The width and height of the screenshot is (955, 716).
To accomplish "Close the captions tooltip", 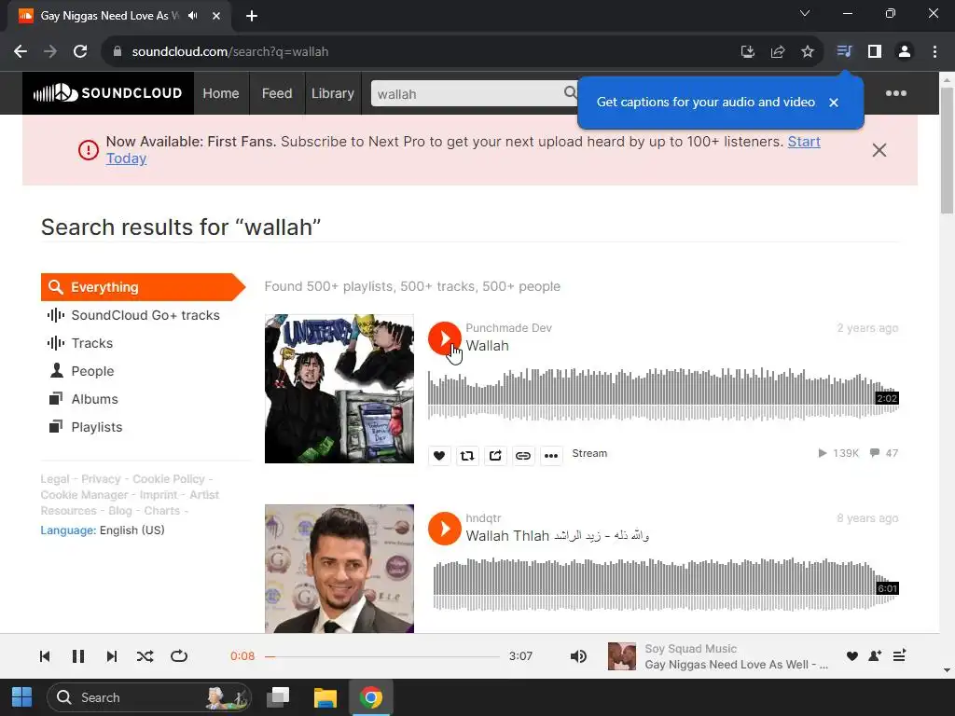I will 834,103.
